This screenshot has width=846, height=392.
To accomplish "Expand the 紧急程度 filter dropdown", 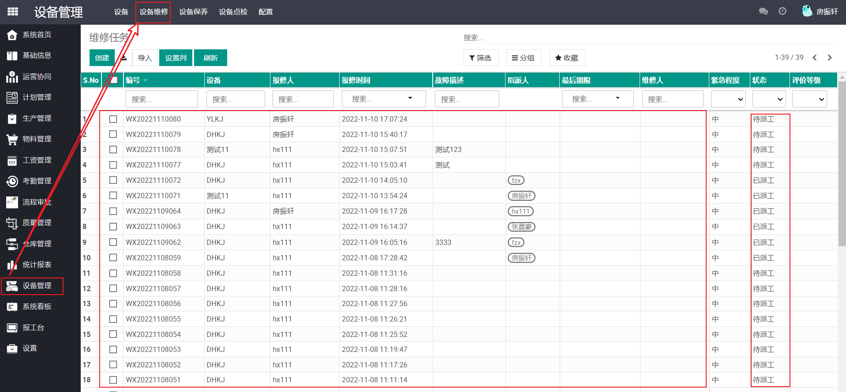I will coord(728,99).
